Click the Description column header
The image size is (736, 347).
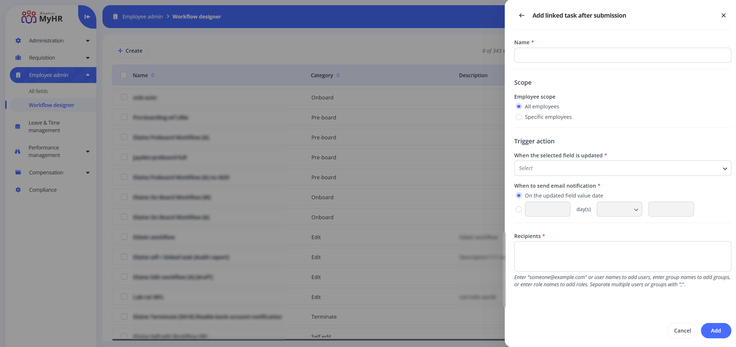473,75
